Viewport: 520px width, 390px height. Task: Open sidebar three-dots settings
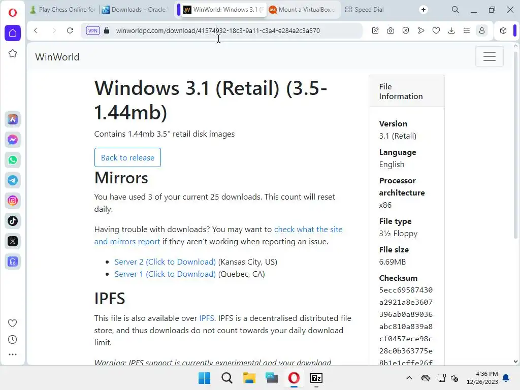13,354
